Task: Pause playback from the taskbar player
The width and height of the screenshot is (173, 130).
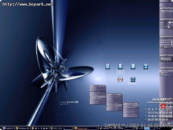Action: click(41, 128)
